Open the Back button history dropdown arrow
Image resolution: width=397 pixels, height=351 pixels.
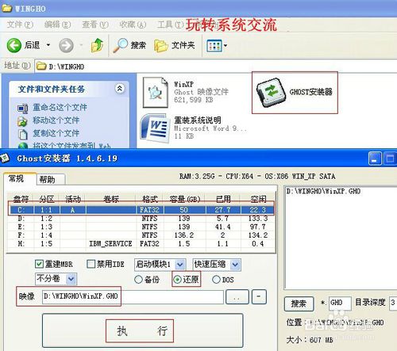coord(48,45)
